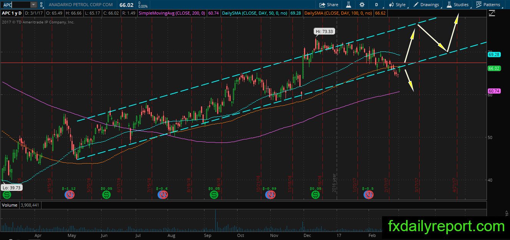This screenshot has height=240, width=510.
Task: Click the chart mode icon below Patterns
Action: [x=492, y=13]
